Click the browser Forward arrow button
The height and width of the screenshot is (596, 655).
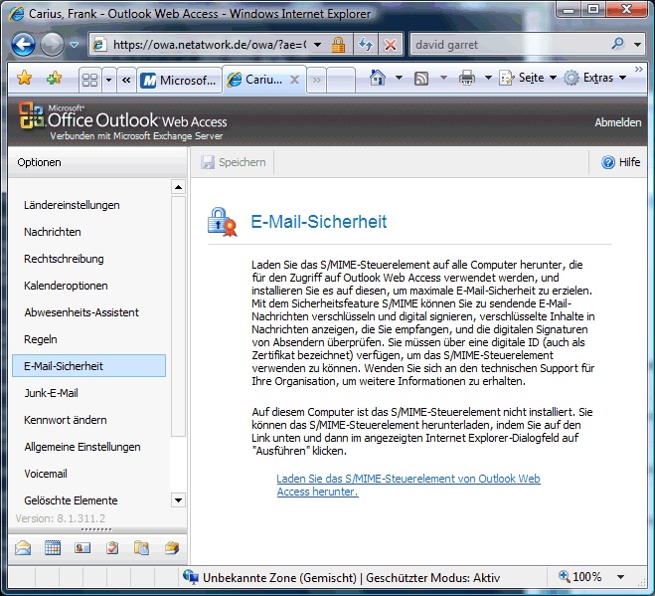click(52, 44)
